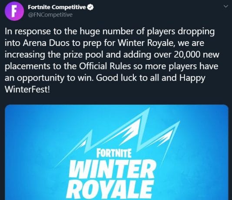Image resolution: width=232 pixels, height=200 pixels.
Task: Click the opening words "In response"
Action: pos(28,32)
